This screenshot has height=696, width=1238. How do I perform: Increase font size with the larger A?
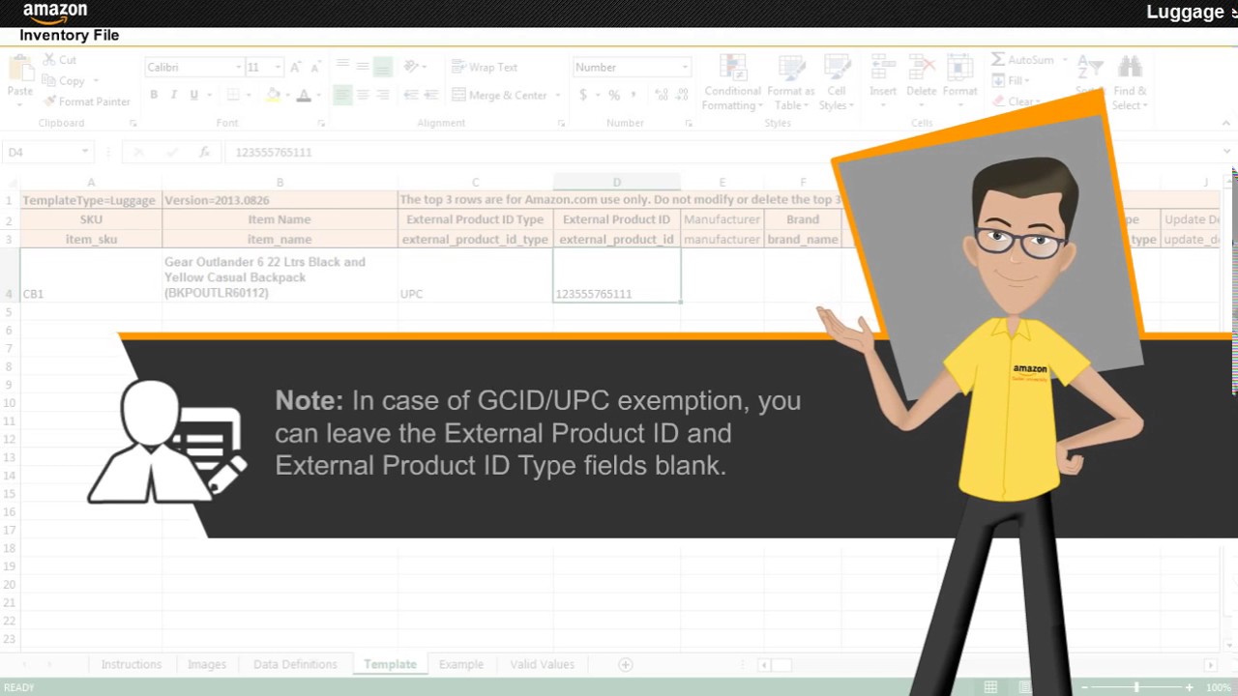pyautogui.click(x=297, y=67)
